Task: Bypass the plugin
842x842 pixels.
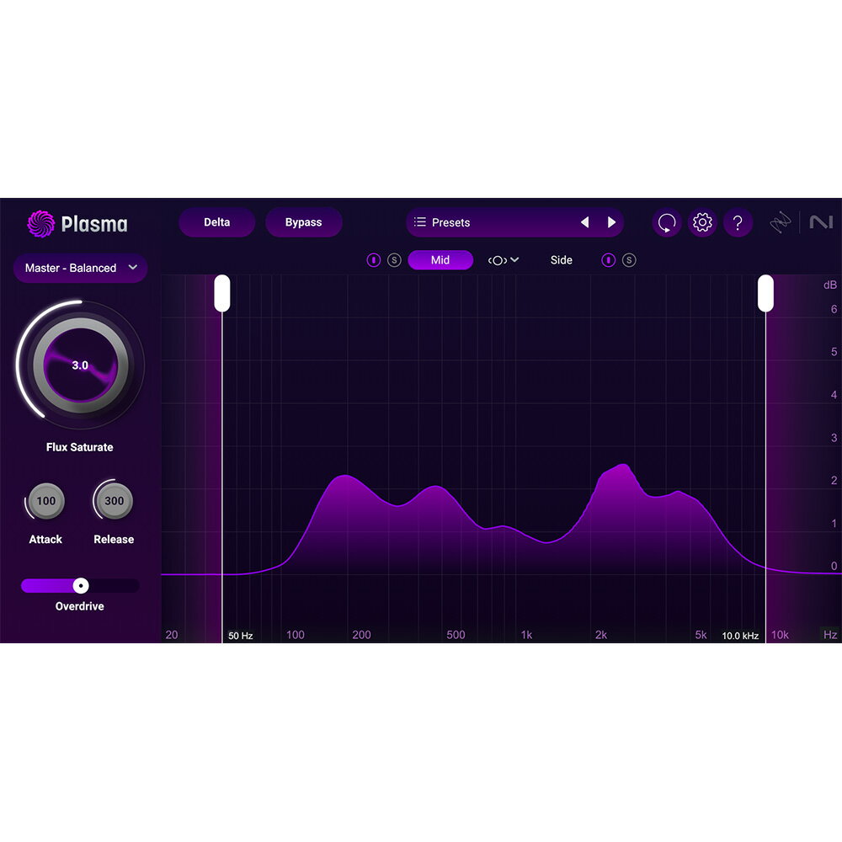Action: pyautogui.click(x=304, y=222)
